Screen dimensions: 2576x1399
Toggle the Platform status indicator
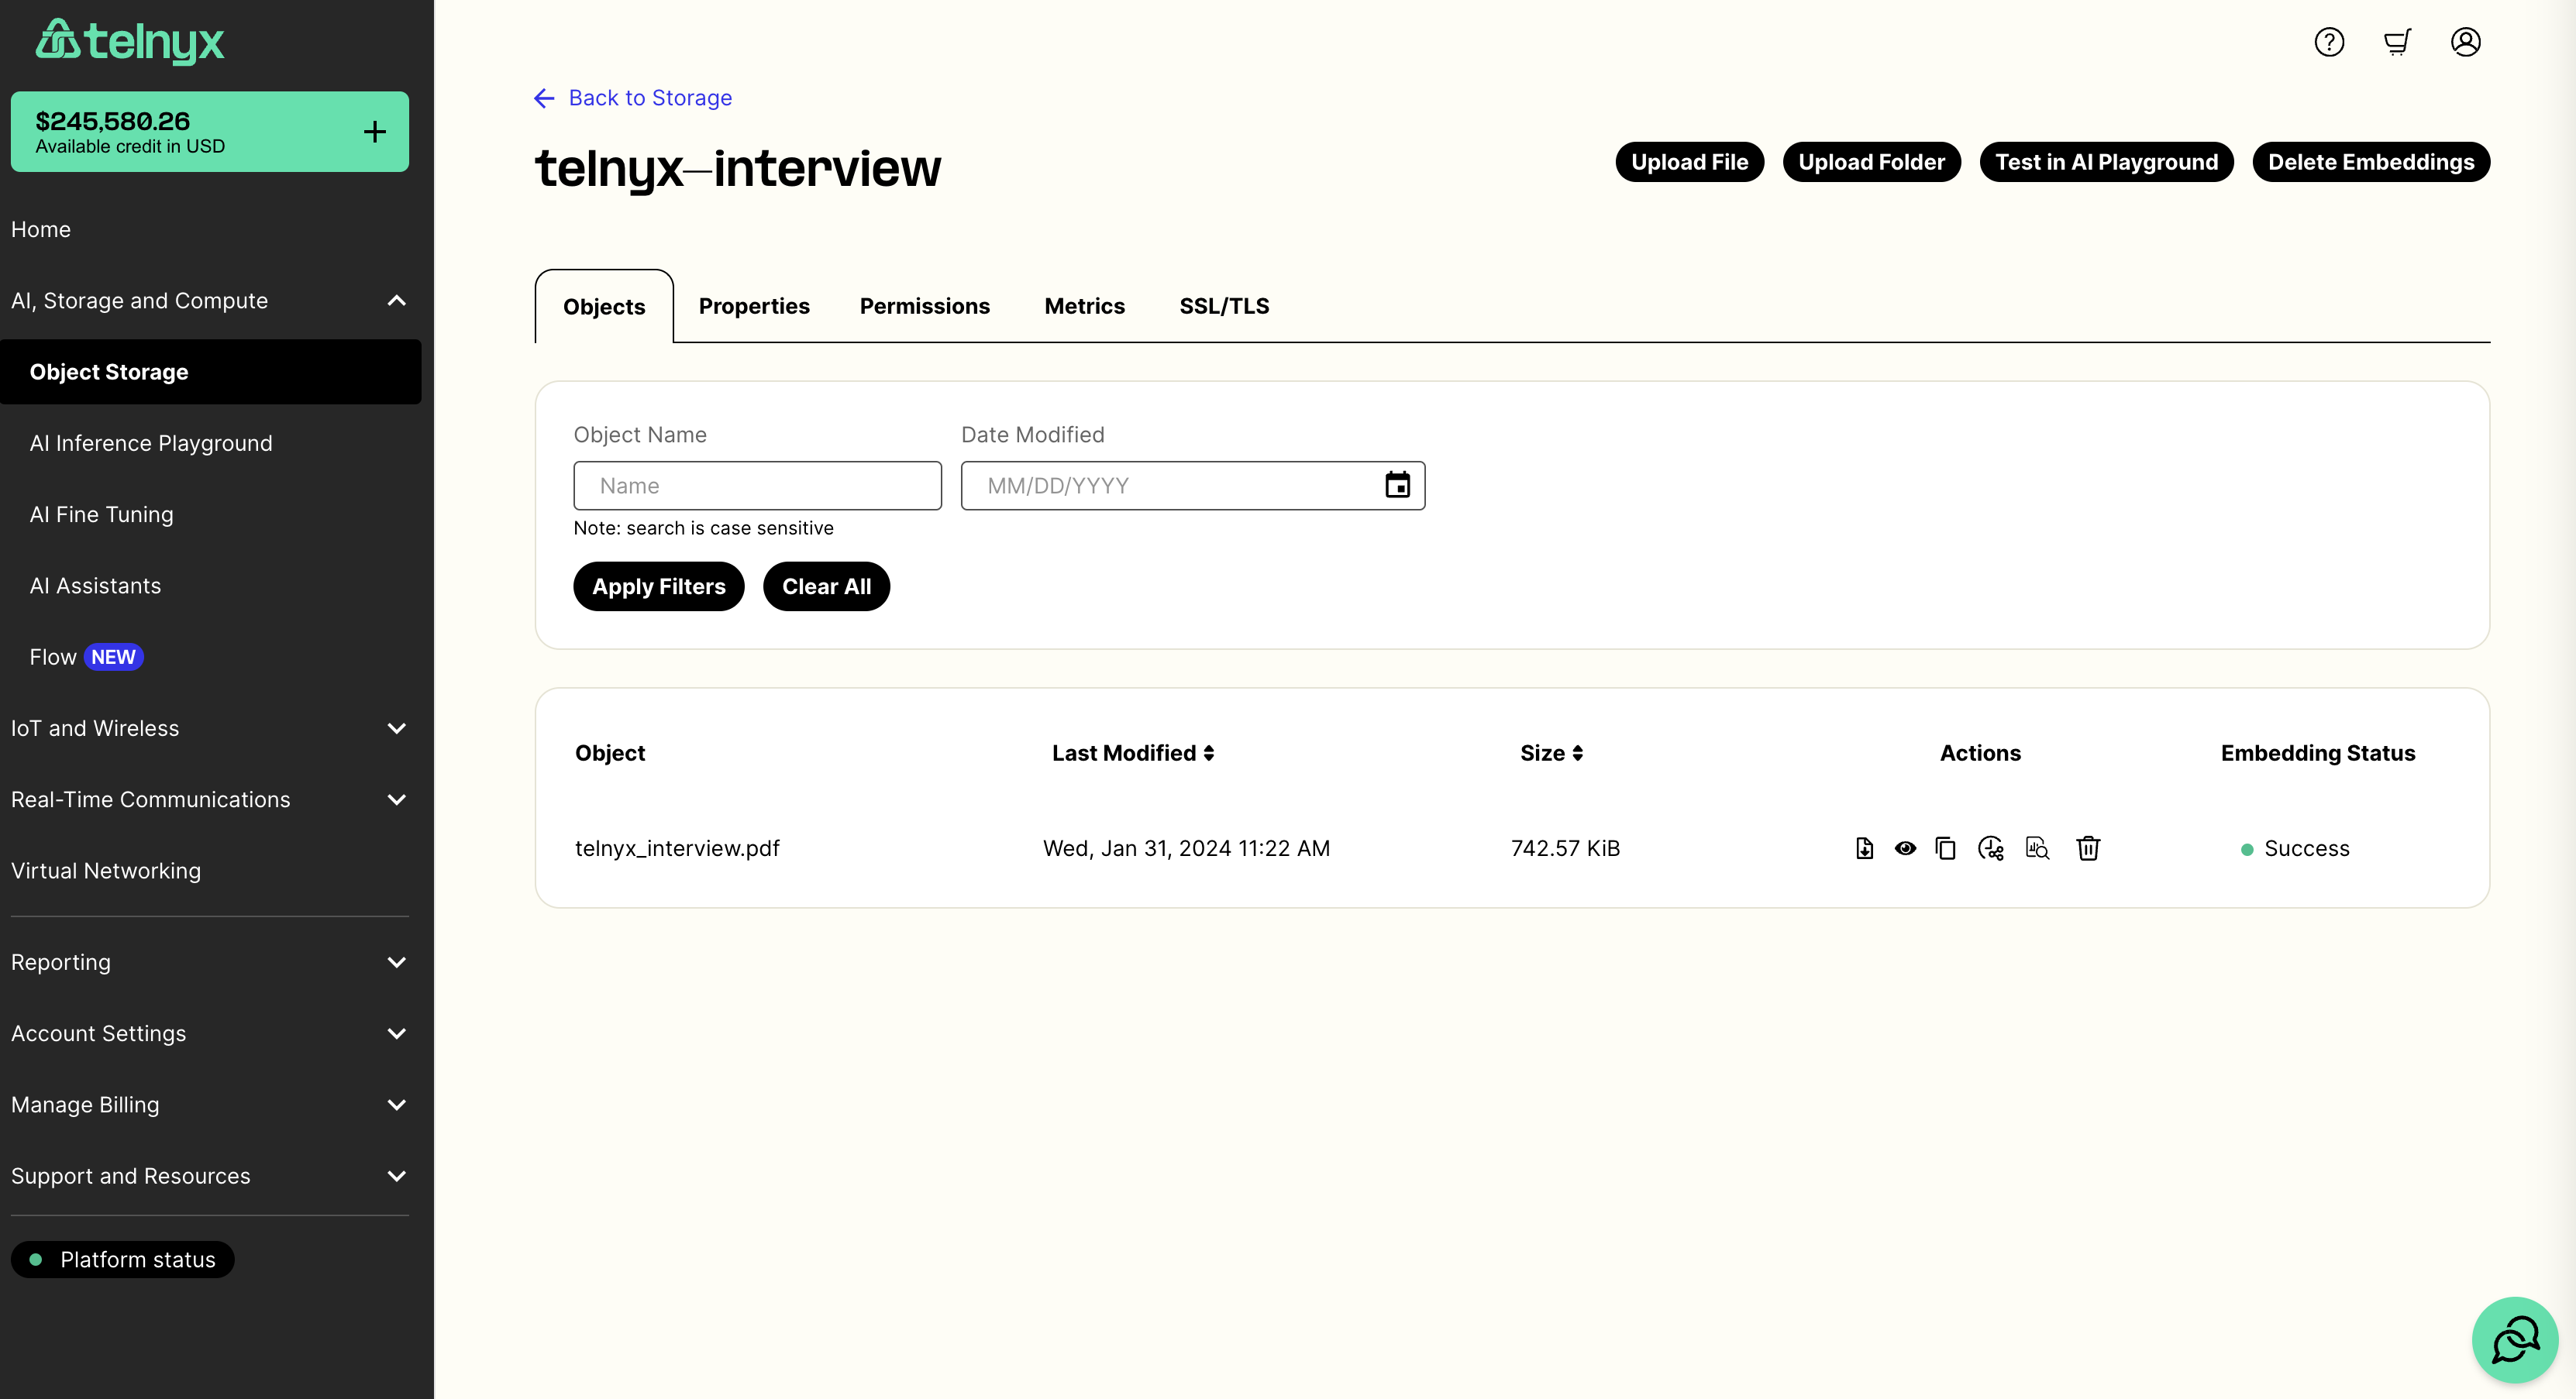122,1260
